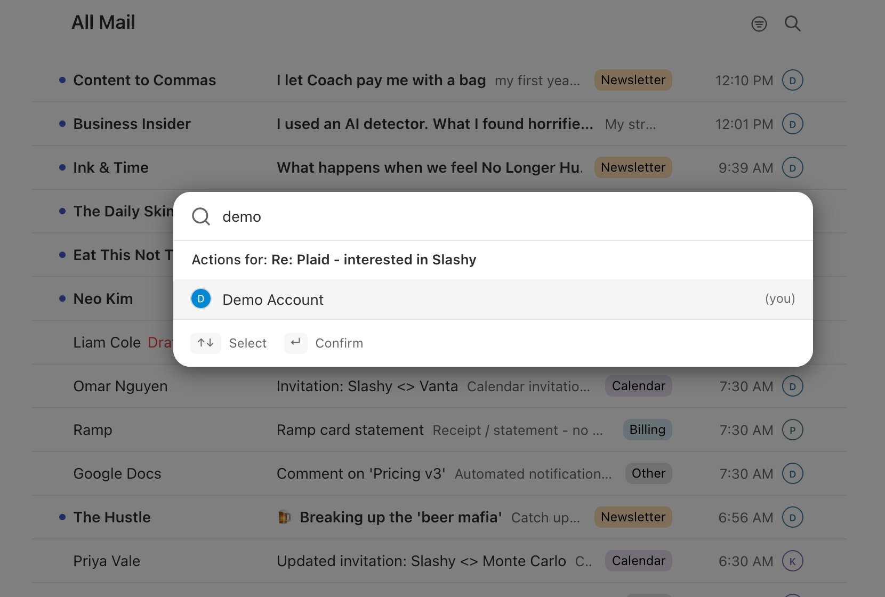Click the 'Actions for: Re: Plaid' heading text
The width and height of the screenshot is (885, 597).
coord(334,260)
